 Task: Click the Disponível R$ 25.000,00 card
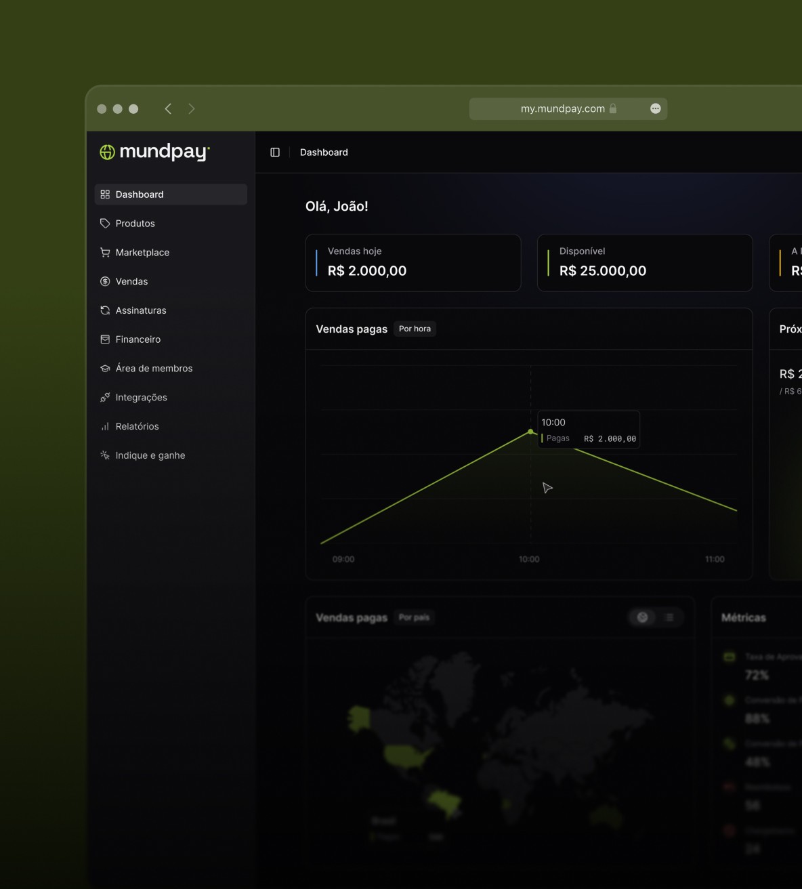[645, 263]
